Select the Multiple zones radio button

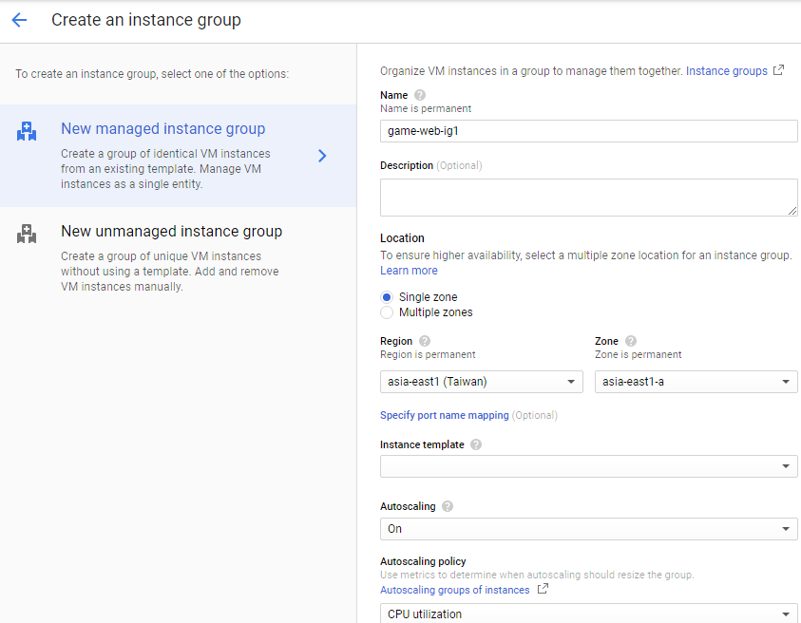click(x=387, y=312)
